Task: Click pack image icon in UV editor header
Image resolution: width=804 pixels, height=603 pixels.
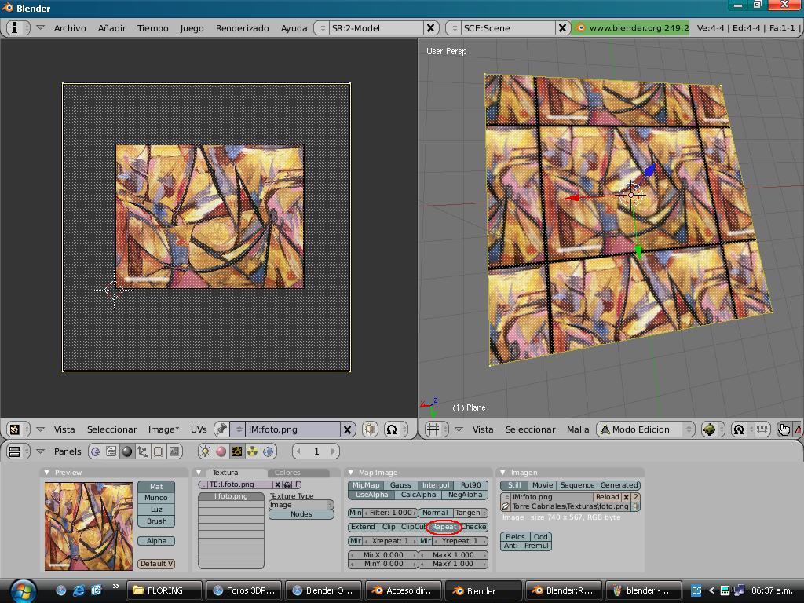Action: point(370,429)
